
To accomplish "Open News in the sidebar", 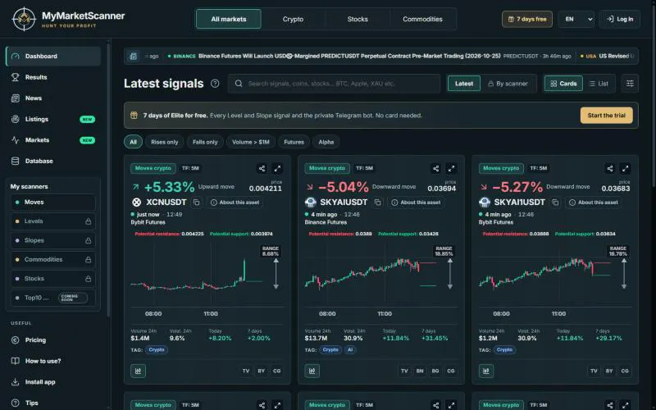I will pos(53,98).
